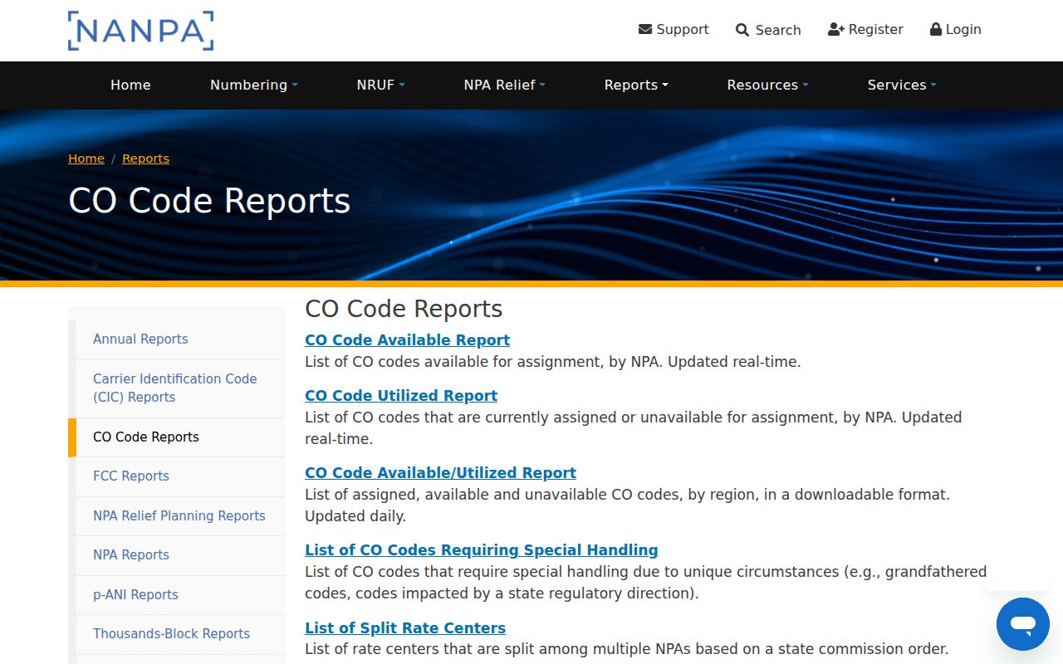Open Thousands-Block Reports in sidebar
Image resolution: width=1063 pixels, height=664 pixels.
tap(180, 634)
